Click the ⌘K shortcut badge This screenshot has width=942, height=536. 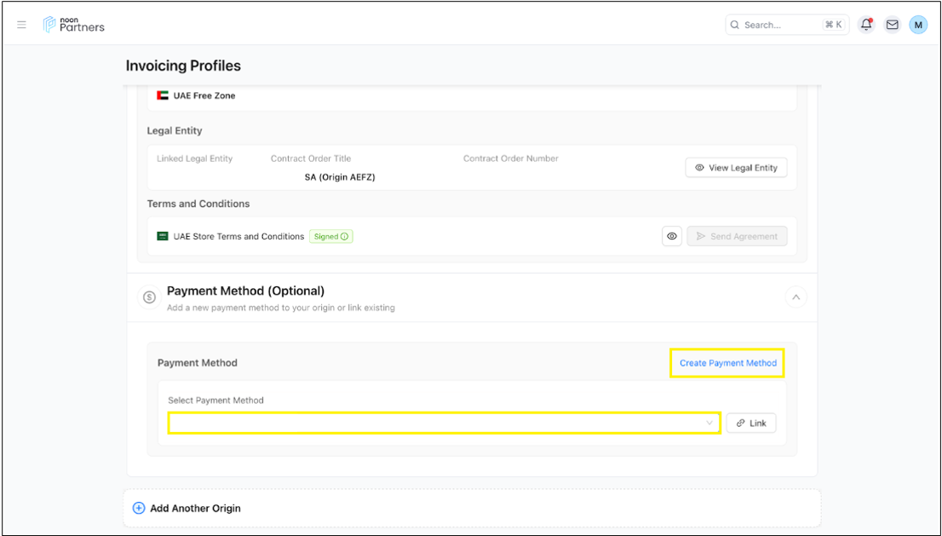[833, 25]
